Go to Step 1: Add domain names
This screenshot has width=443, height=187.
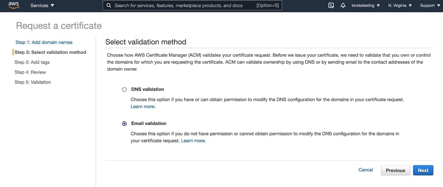[x=43, y=42]
